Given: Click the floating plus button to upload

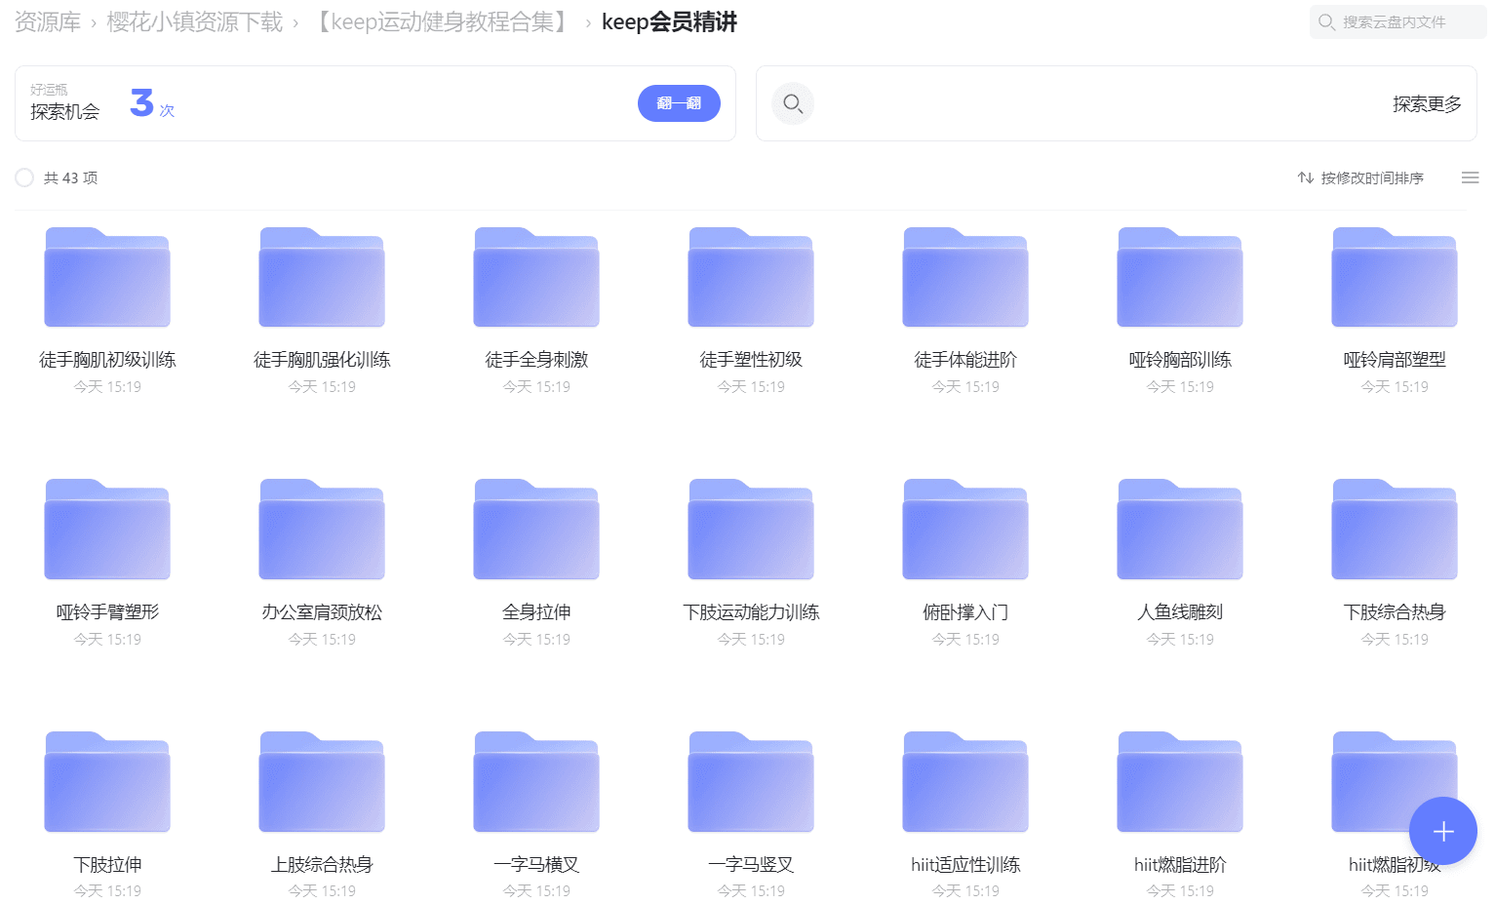Looking at the screenshot, I should pyautogui.click(x=1442, y=831).
